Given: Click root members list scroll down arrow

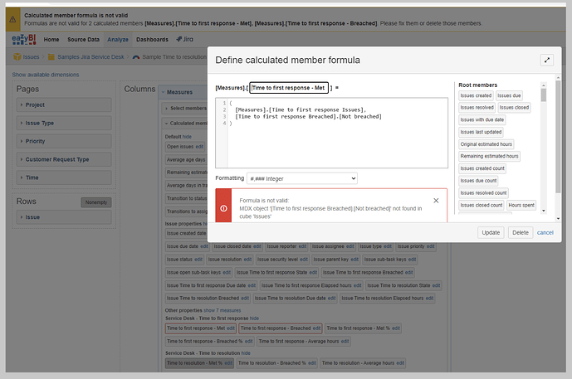Looking at the screenshot, I should click(x=544, y=211).
